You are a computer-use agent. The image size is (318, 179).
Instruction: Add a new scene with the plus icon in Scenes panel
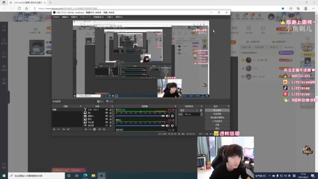tap(54, 129)
